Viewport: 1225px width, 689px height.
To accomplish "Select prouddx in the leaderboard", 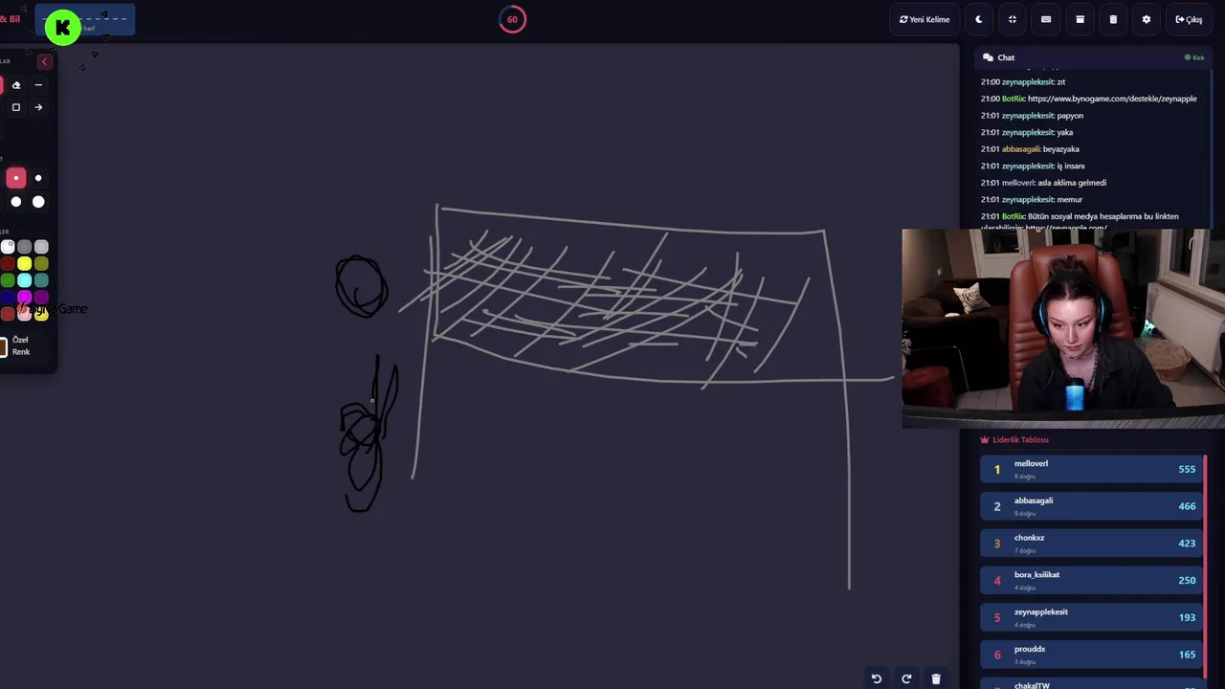I will (1091, 654).
